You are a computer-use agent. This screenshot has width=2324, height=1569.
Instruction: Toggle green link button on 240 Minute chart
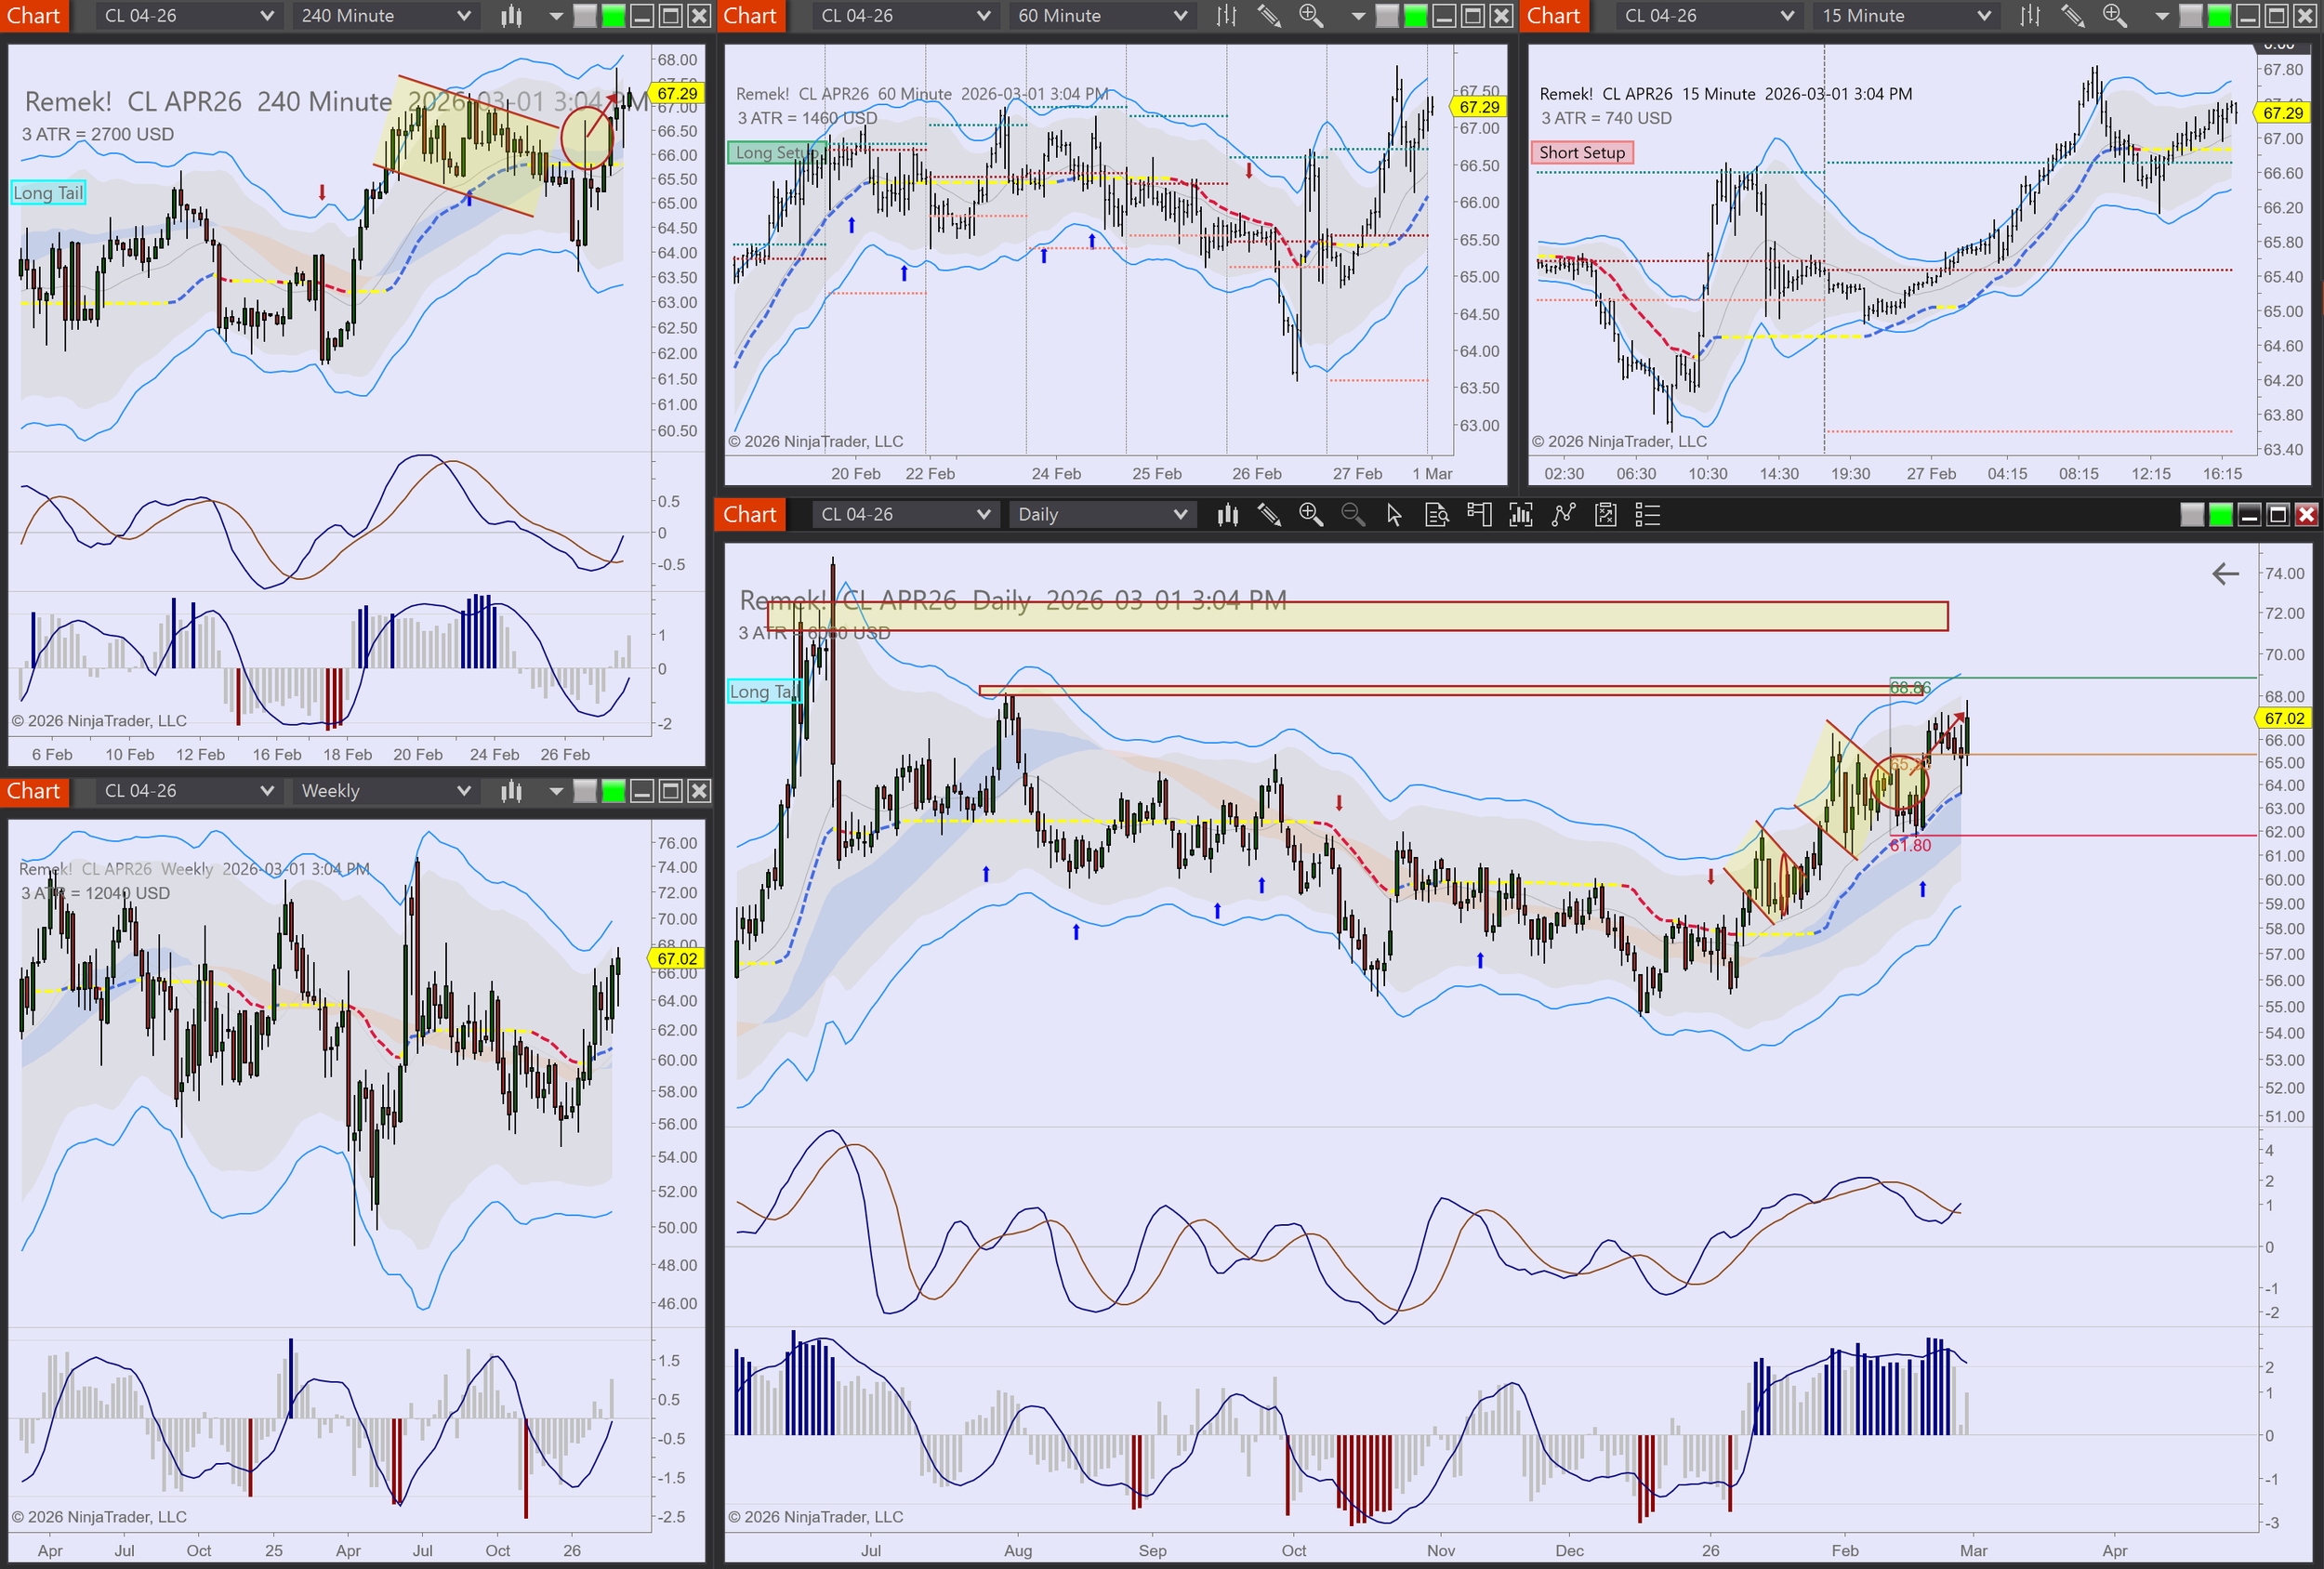tap(613, 16)
